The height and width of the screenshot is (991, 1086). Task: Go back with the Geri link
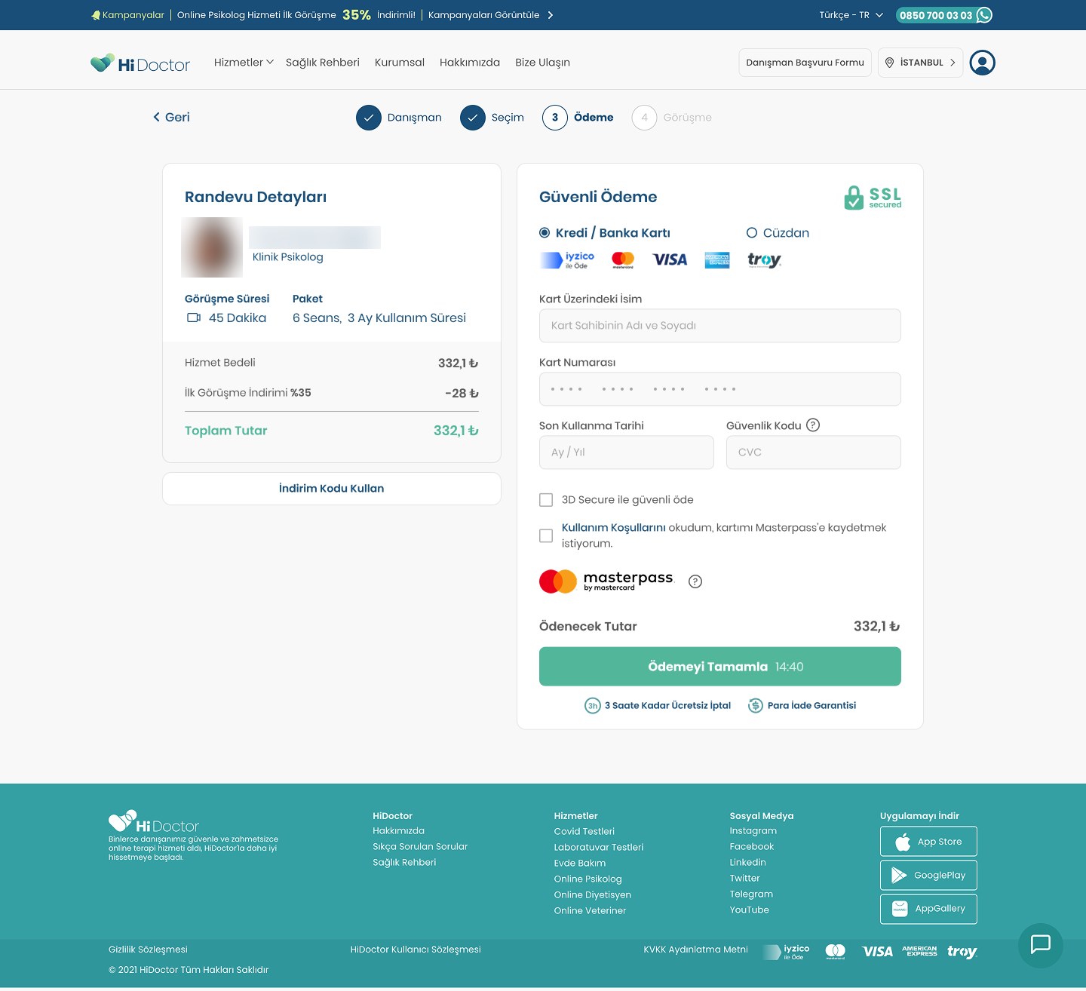pyautogui.click(x=171, y=118)
